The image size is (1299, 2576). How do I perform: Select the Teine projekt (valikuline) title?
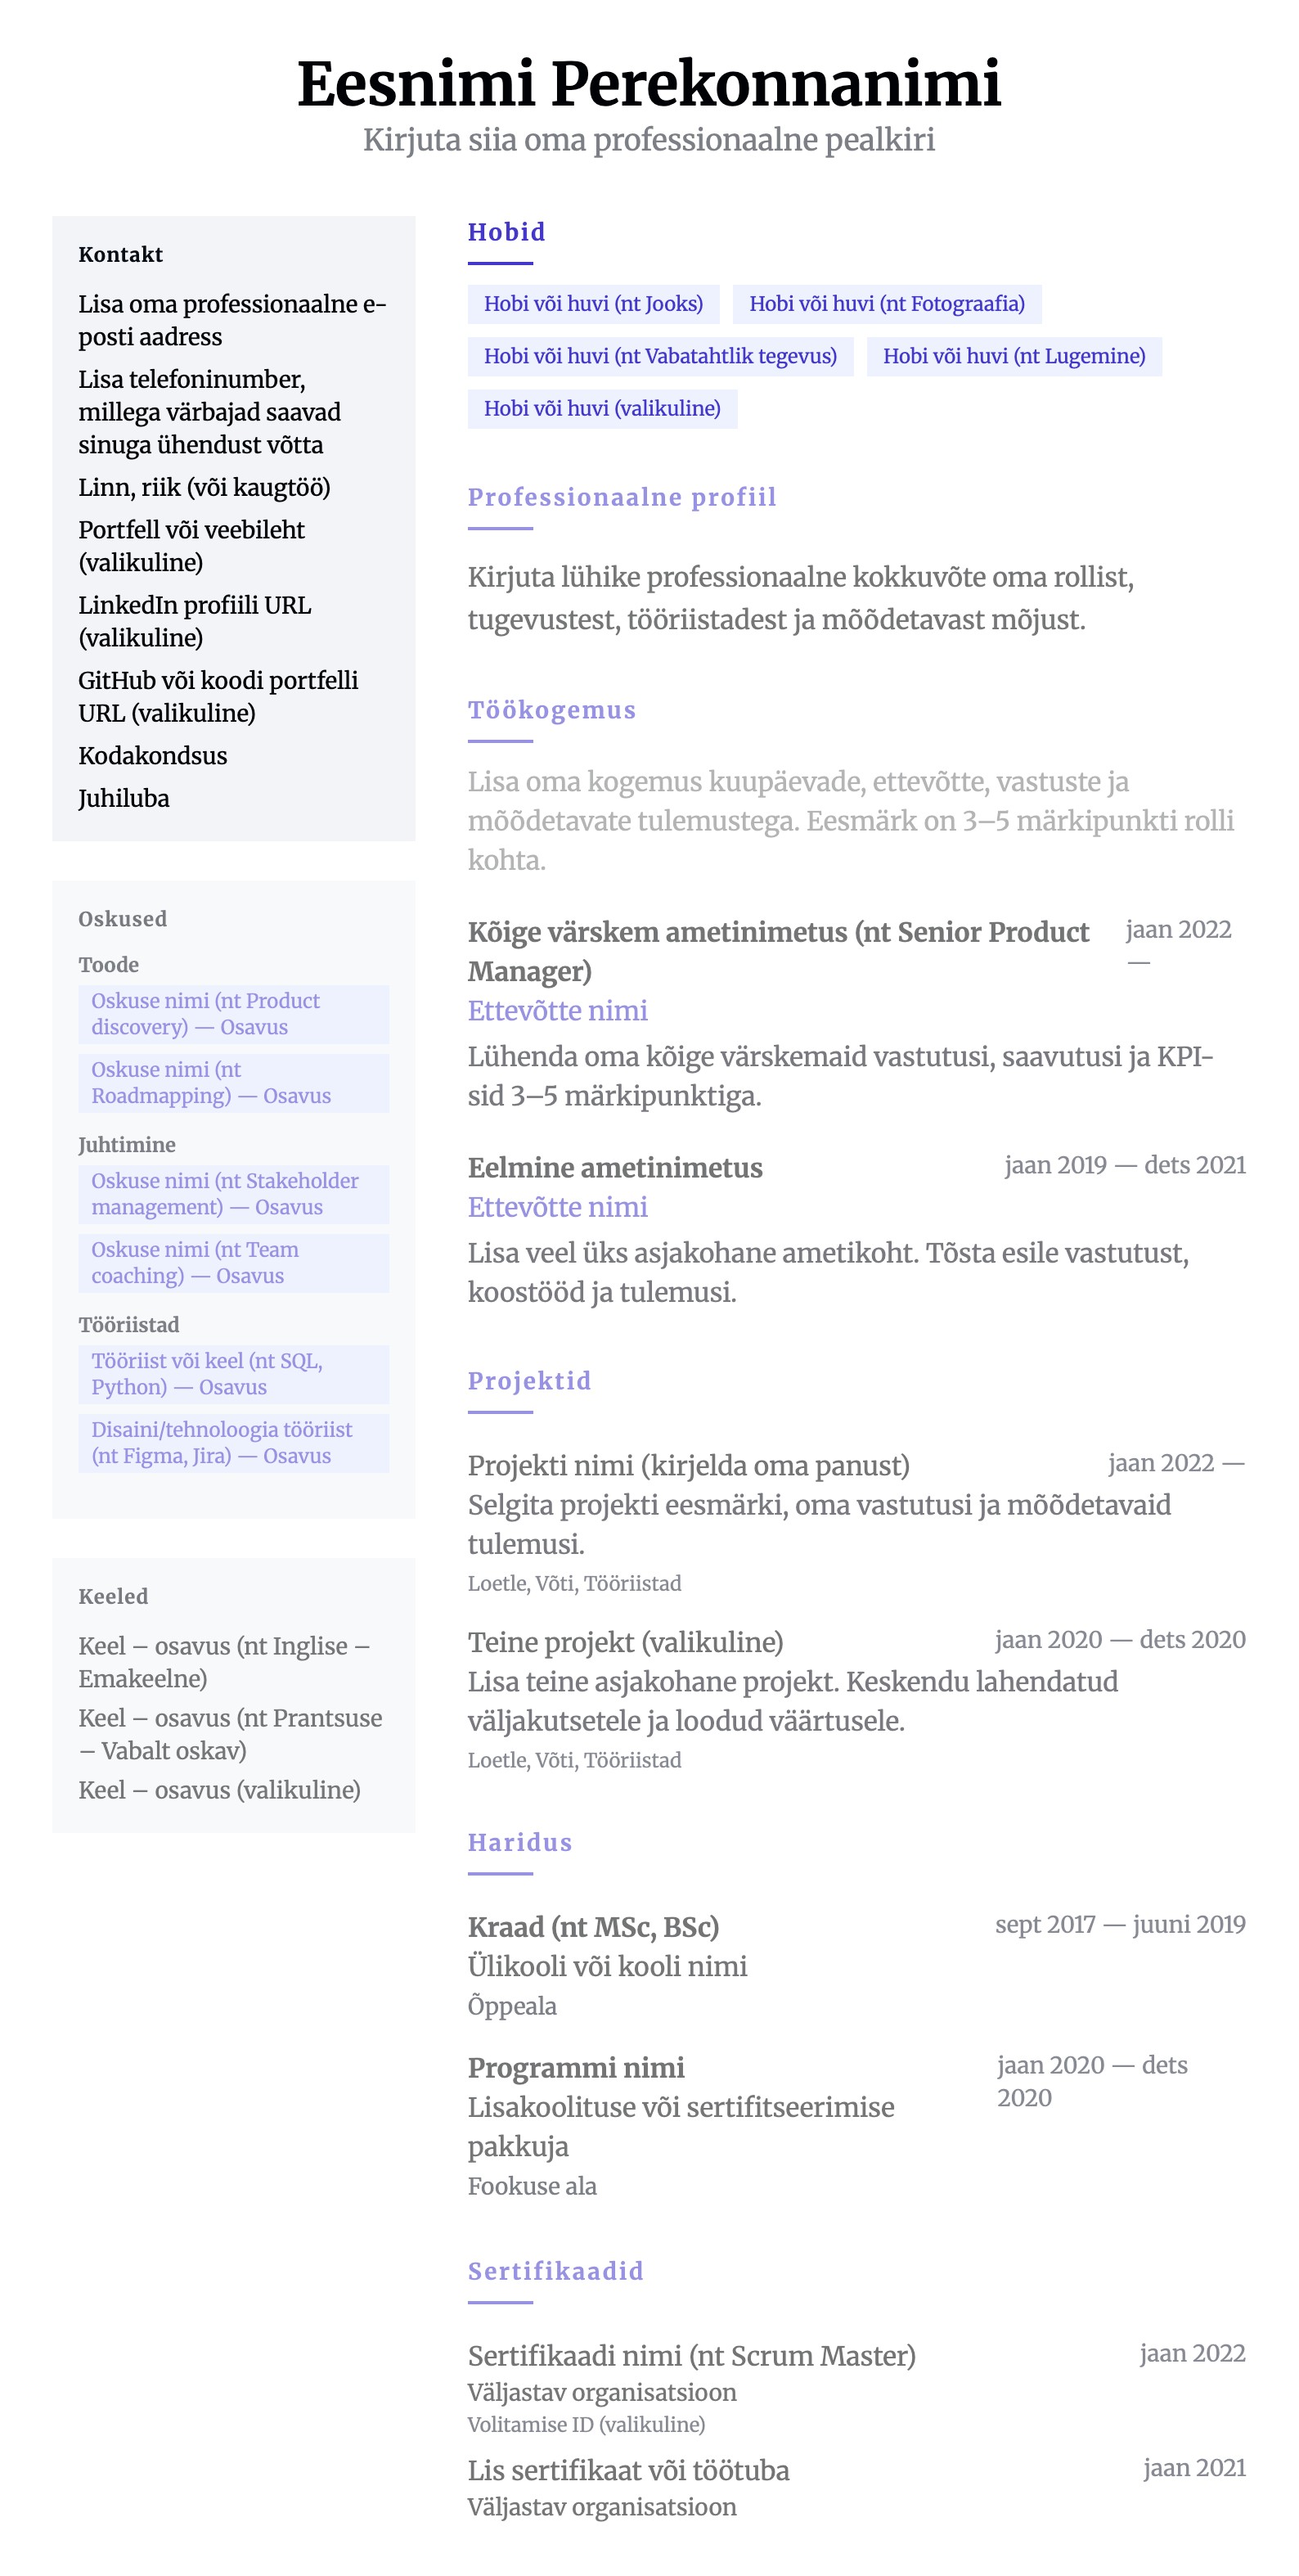(625, 1642)
